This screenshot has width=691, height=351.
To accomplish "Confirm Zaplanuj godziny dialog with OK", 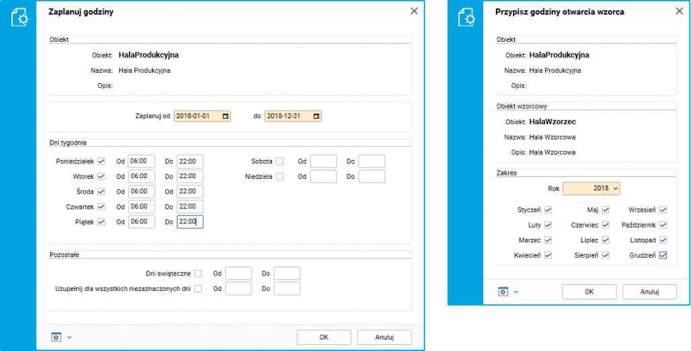I will click(324, 337).
